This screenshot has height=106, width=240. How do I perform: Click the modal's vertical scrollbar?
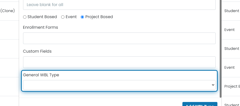click(220, 49)
